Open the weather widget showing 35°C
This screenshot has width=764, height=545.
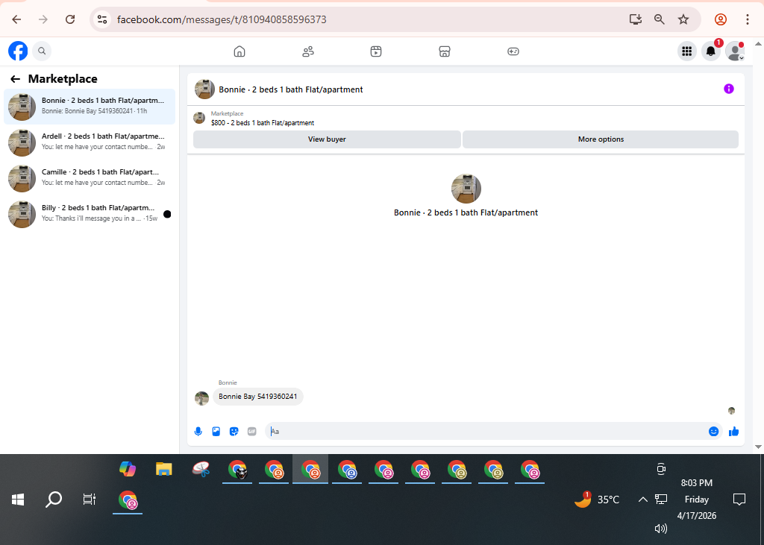point(597,500)
